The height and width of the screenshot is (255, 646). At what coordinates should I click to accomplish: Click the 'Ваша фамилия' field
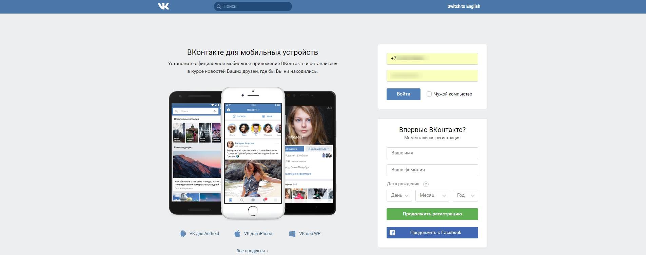pyautogui.click(x=432, y=170)
